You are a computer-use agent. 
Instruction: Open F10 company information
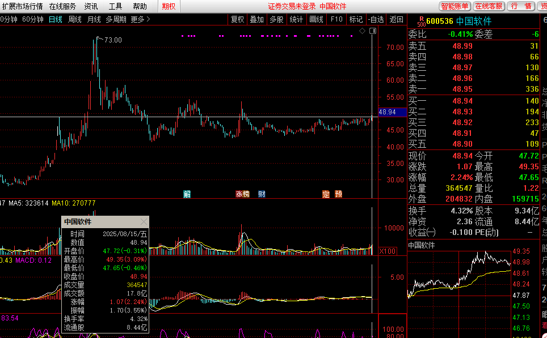(x=336, y=19)
